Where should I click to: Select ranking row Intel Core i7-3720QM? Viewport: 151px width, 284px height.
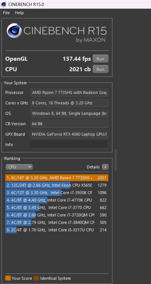point(57,215)
